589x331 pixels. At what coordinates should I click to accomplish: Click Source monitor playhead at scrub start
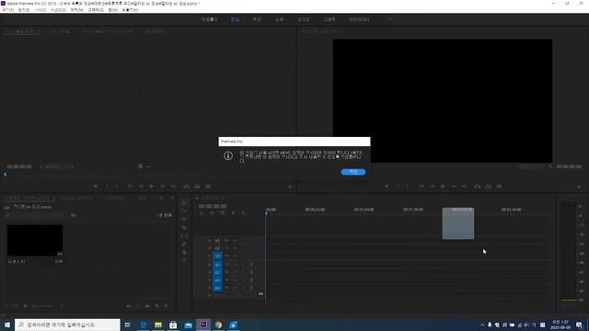[x=6, y=175]
